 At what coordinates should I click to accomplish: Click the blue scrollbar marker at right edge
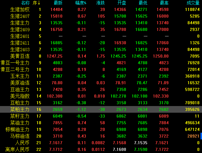point(201,136)
